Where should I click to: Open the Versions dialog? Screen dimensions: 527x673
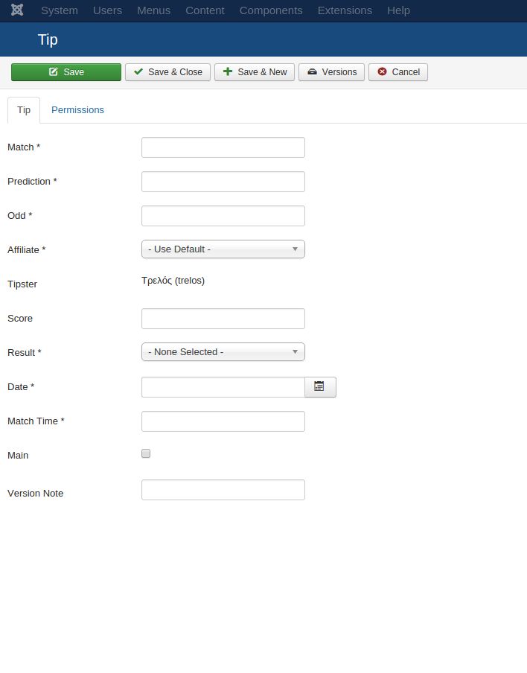(331, 72)
